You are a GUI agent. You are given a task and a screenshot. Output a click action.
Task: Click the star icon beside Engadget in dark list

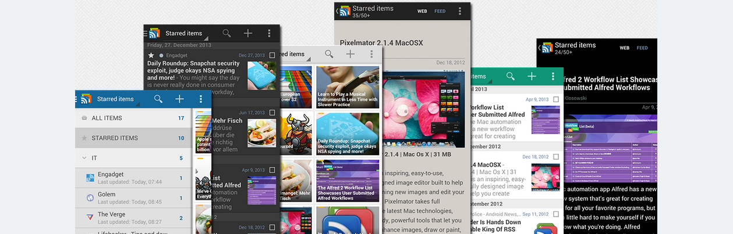click(151, 55)
